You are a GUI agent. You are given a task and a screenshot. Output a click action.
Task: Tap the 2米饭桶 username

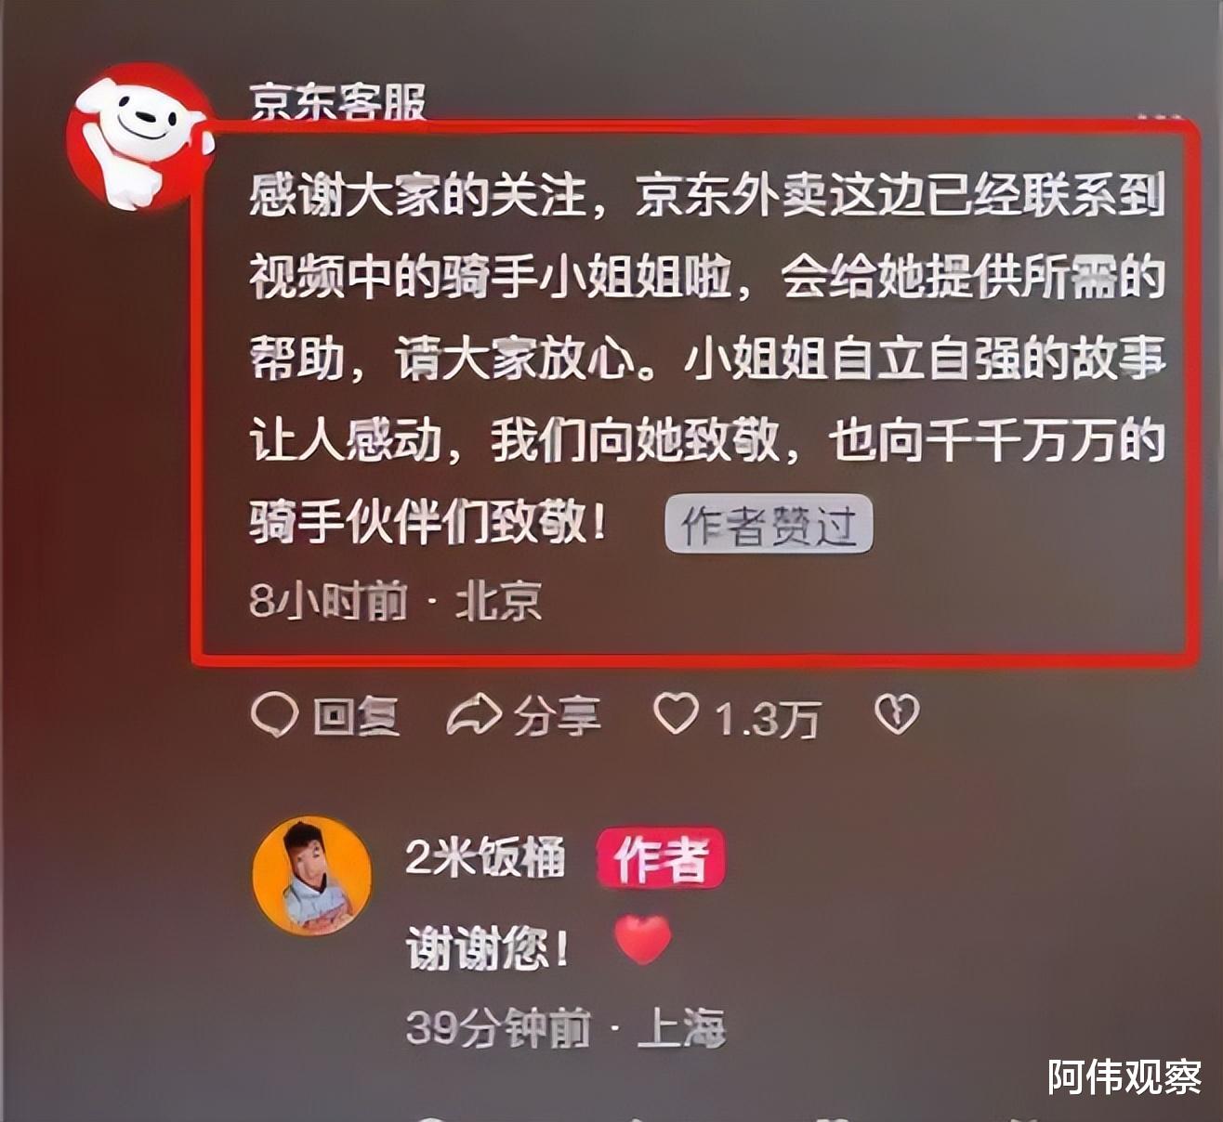[x=485, y=857]
